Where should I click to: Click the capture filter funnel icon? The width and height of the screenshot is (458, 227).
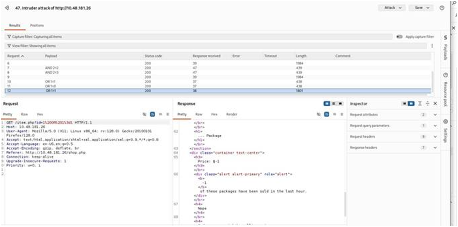click(x=9, y=37)
